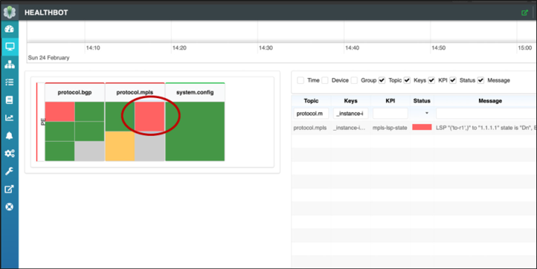Click the green external link icon in header
The width and height of the screenshot is (537, 269).
point(524,13)
